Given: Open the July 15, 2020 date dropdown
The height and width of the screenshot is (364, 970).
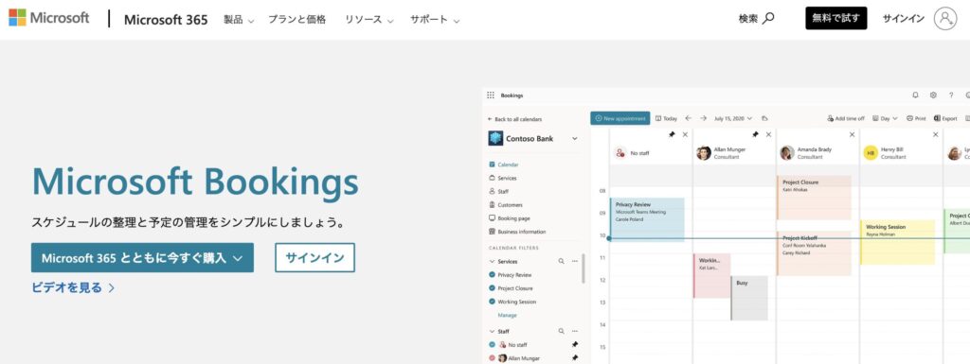Looking at the screenshot, I should [x=733, y=118].
